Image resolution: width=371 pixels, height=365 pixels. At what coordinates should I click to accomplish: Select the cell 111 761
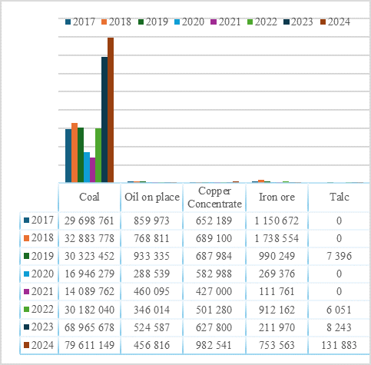click(277, 291)
